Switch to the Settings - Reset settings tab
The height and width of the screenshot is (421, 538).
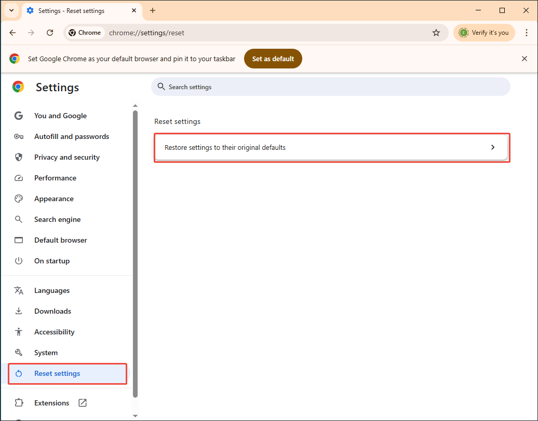click(x=73, y=10)
